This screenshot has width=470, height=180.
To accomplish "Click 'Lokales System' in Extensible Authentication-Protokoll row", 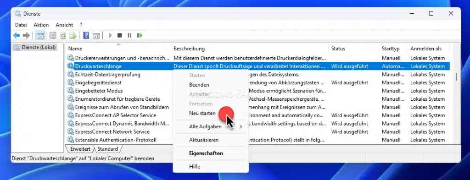I will click(427, 140).
